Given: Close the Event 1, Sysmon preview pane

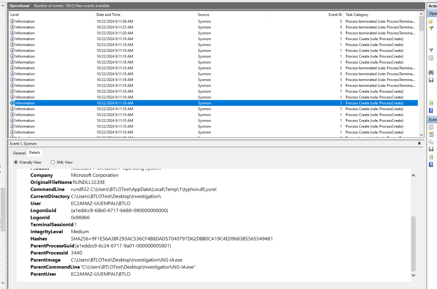Looking at the screenshot, I should (x=419, y=143).
